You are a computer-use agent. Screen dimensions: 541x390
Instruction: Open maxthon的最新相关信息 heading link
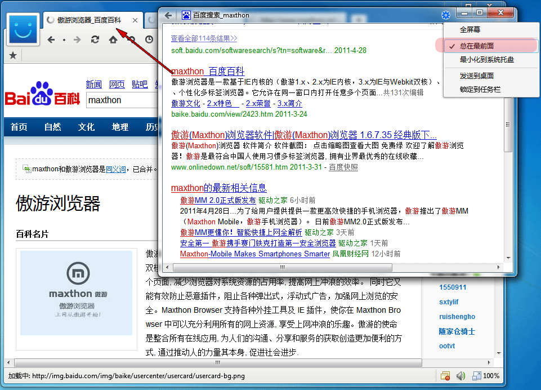219,188
